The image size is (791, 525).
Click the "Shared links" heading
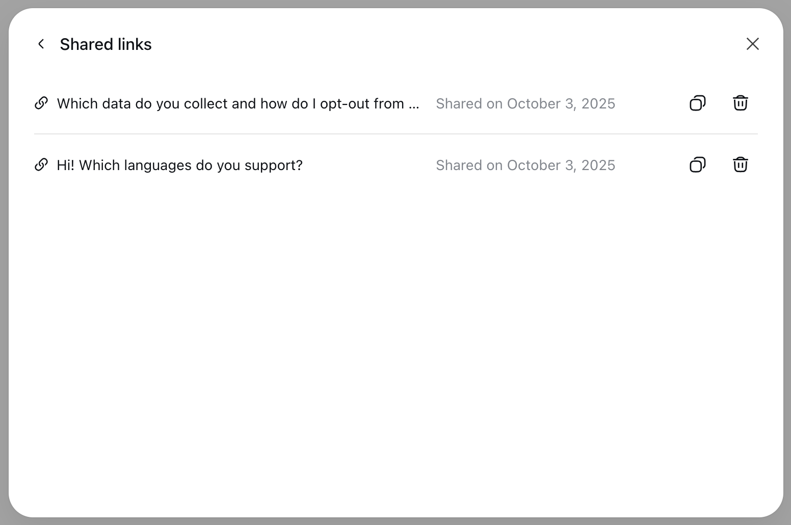pyautogui.click(x=106, y=45)
